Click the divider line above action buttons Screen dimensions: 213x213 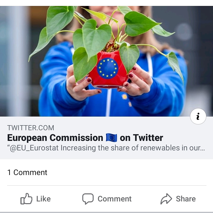tap(107, 185)
